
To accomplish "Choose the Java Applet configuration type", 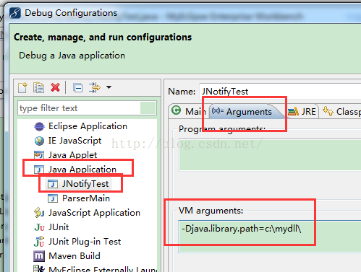I will [x=65, y=155].
